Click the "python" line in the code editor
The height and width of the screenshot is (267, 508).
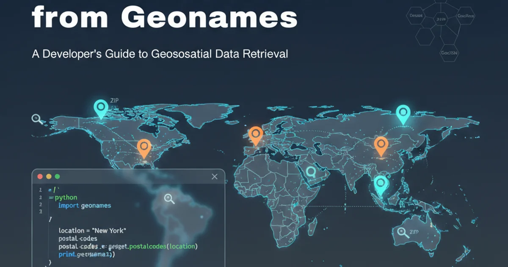point(66,197)
